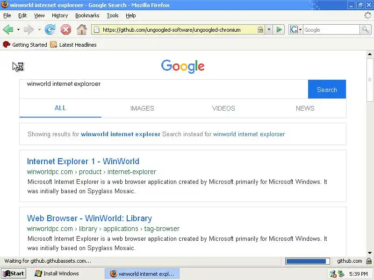Switch to the VIDEOS tab
This screenshot has width=374, height=280.
coord(223,108)
